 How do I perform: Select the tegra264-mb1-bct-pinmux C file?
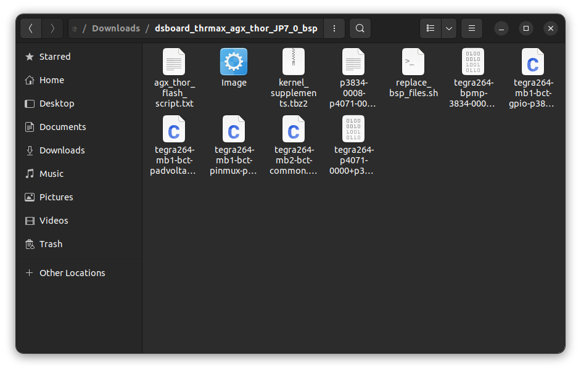click(x=233, y=129)
